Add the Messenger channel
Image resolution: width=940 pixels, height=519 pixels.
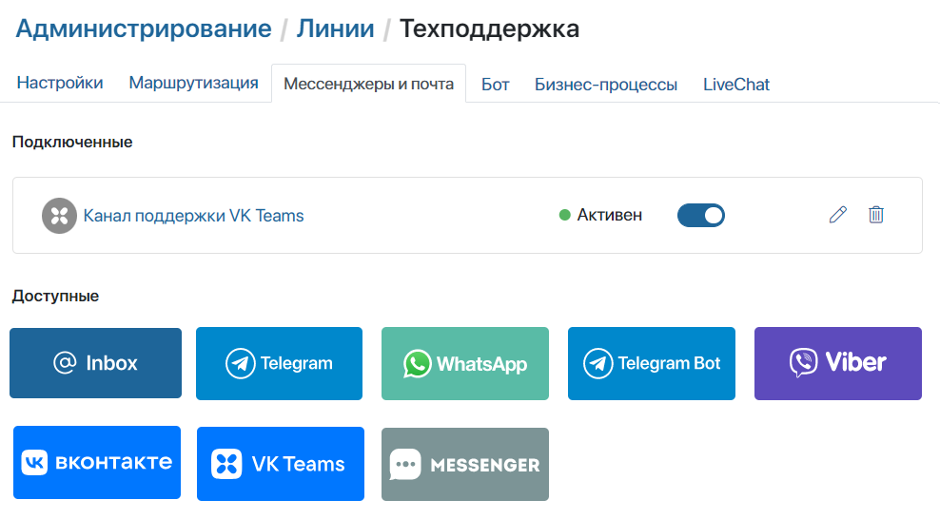(465, 465)
